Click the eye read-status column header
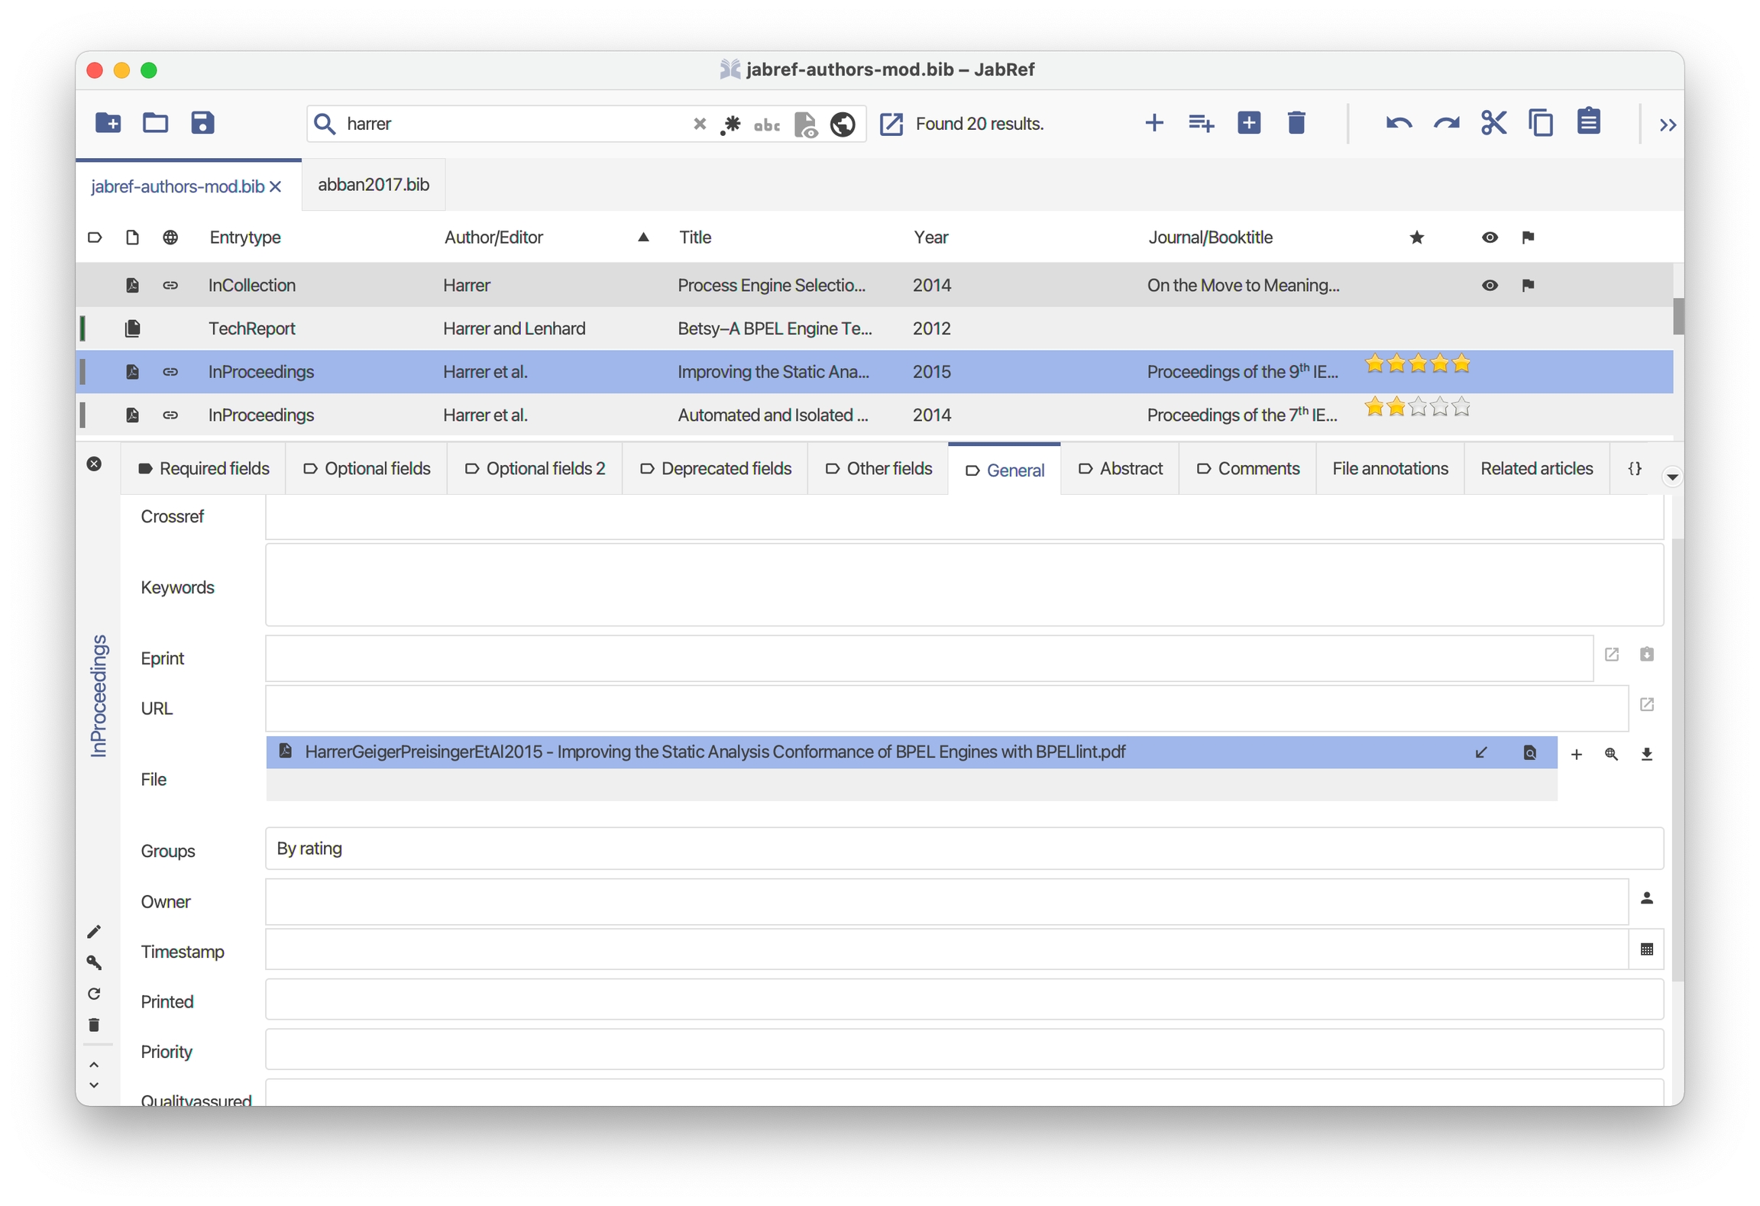The image size is (1760, 1206). 1490,238
